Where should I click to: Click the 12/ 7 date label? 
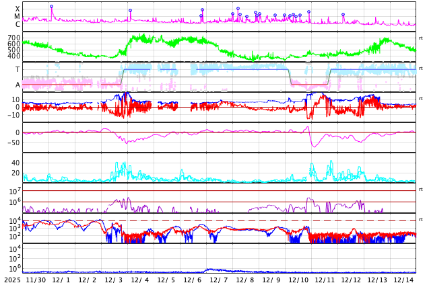(x=219, y=280)
